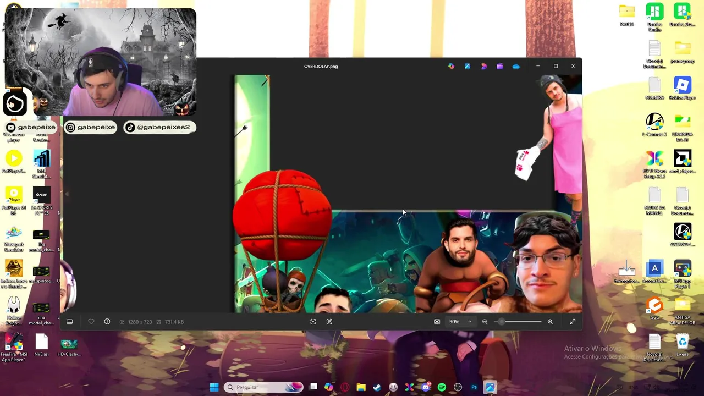704x396 pixels.
Task: Open the Clipchamp purple icon in Photos title bar
Action: [x=499, y=66]
